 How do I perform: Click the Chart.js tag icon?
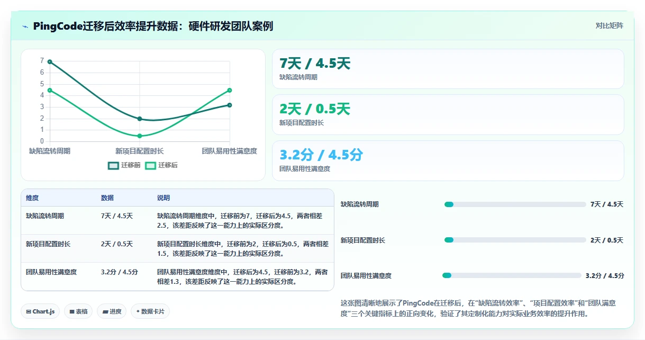click(28, 312)
